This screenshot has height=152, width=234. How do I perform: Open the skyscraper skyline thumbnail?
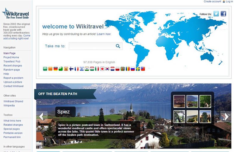(x=205, y=116)
